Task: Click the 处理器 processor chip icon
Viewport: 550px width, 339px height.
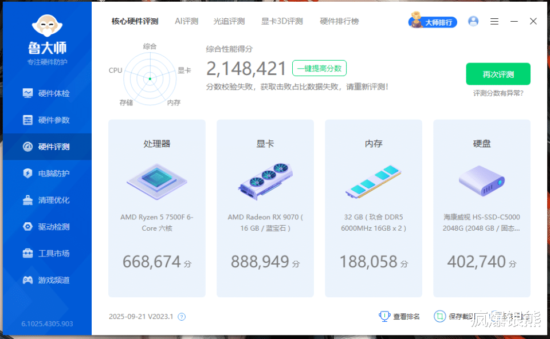Action: pyautogui.click(x=157, y=182)
